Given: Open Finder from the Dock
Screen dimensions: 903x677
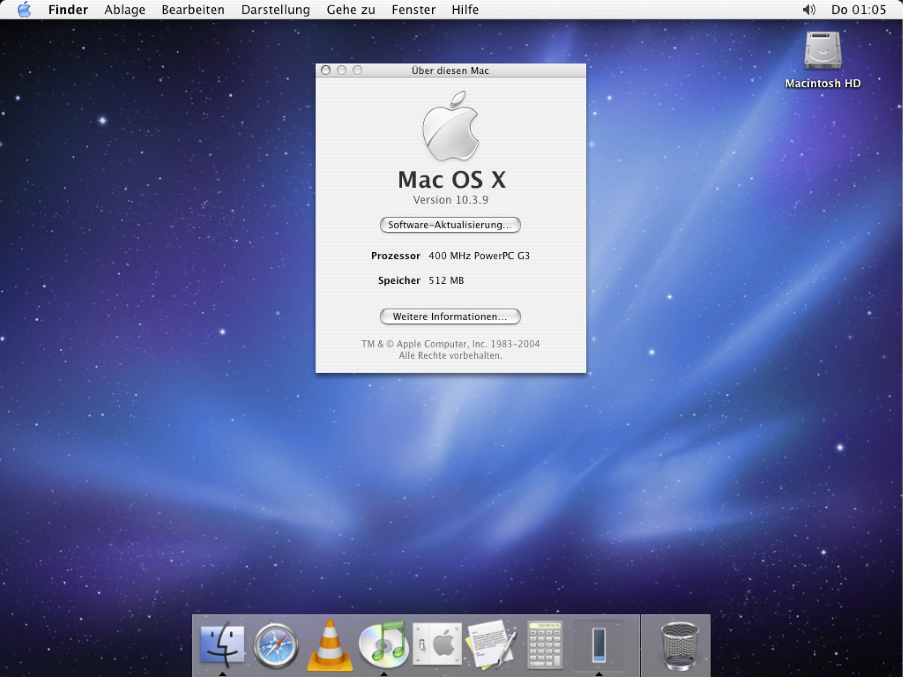Looking at the screenshot, I should point(222,644).
